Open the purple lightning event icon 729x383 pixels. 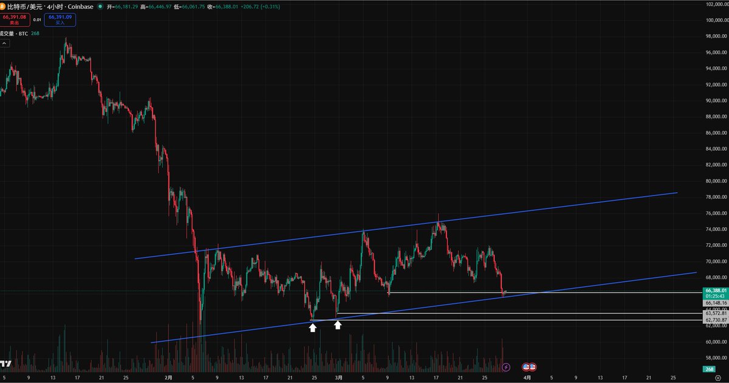click(506, 367)
